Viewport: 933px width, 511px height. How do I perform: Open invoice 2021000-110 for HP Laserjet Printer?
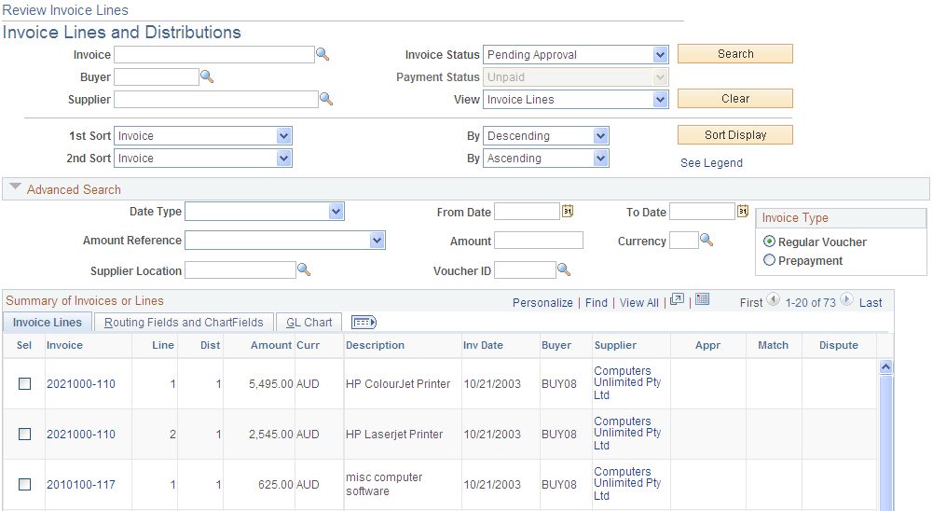81,435
